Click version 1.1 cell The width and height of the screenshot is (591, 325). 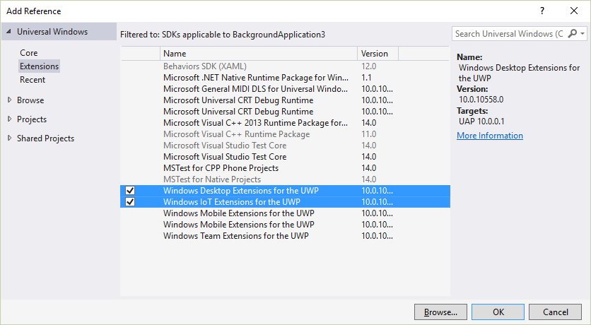pyautogui.click(x=366, y=78)
